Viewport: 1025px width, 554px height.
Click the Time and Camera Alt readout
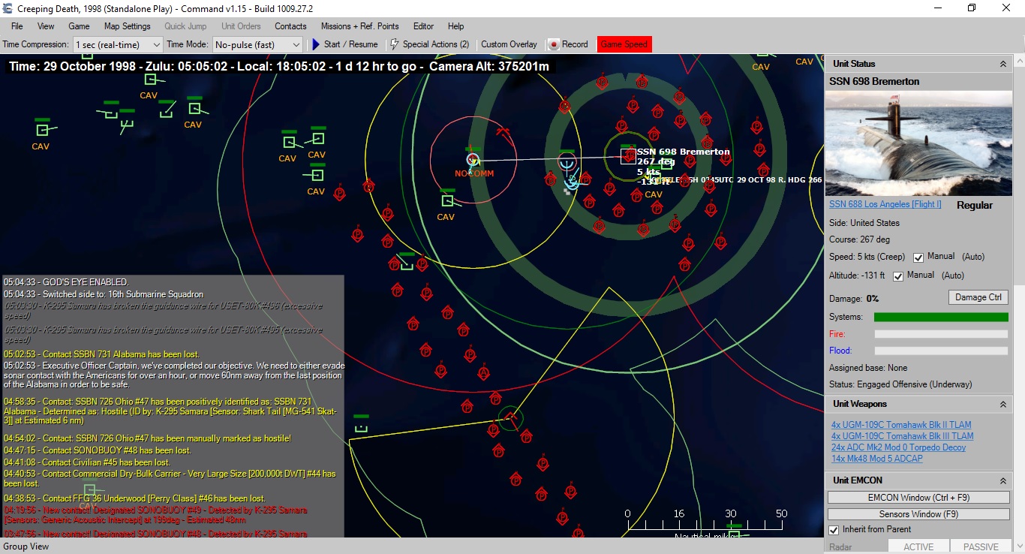278,67
